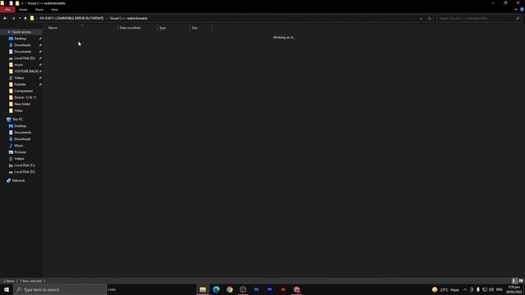Image resolution: width=525 pixels, height=295 pixels.
Task: Go back with the back arrow
Action: pyautogui.click(x=5, y=18)
